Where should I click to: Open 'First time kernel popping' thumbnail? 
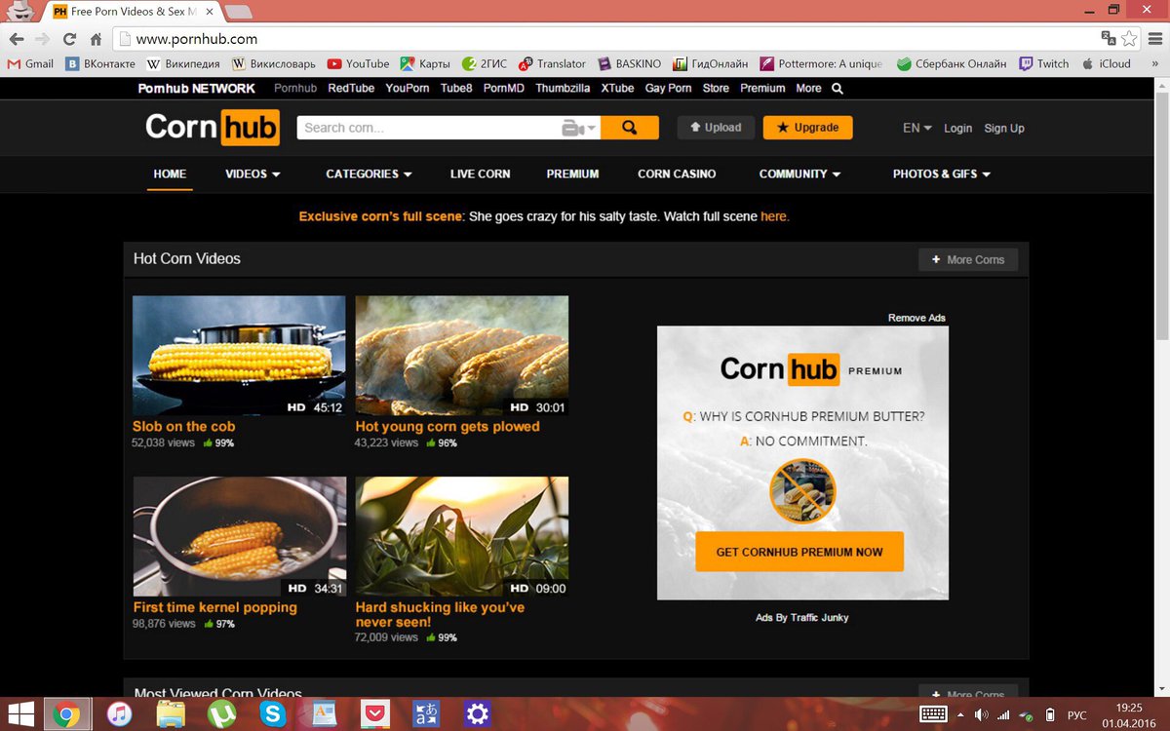click(239, 536)
